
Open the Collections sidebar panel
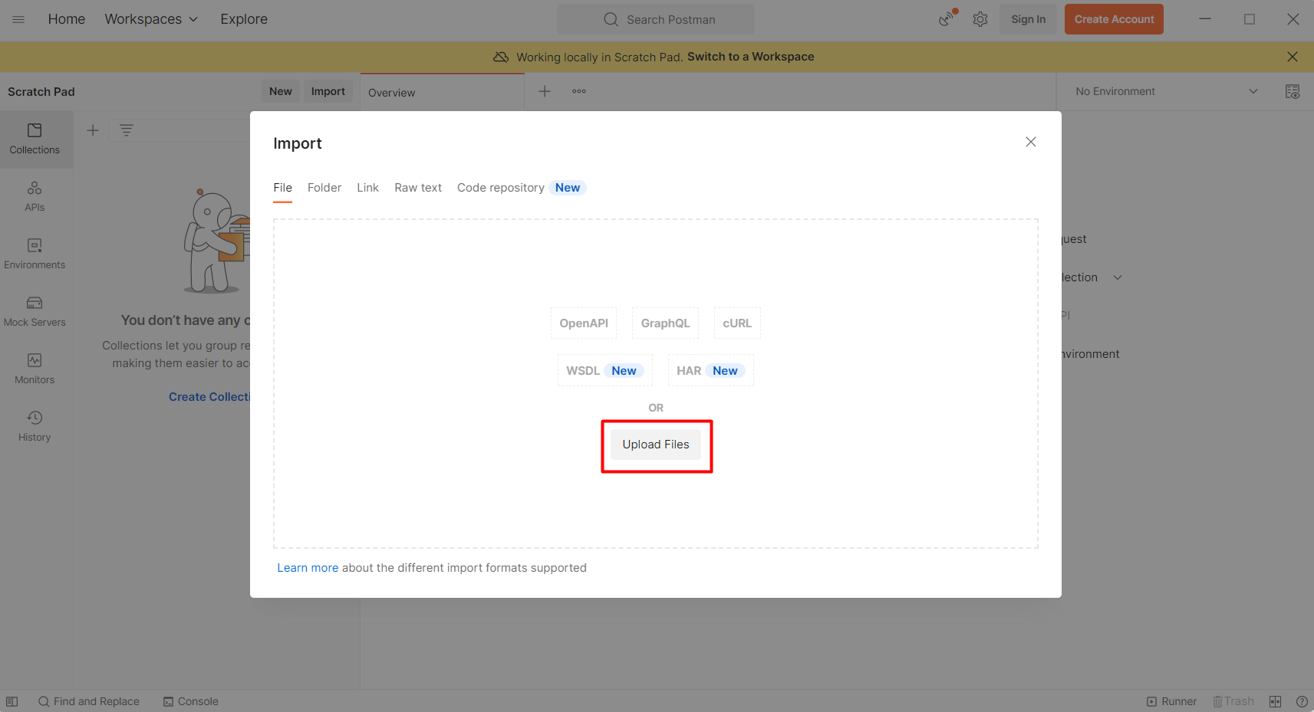point(35,139)
